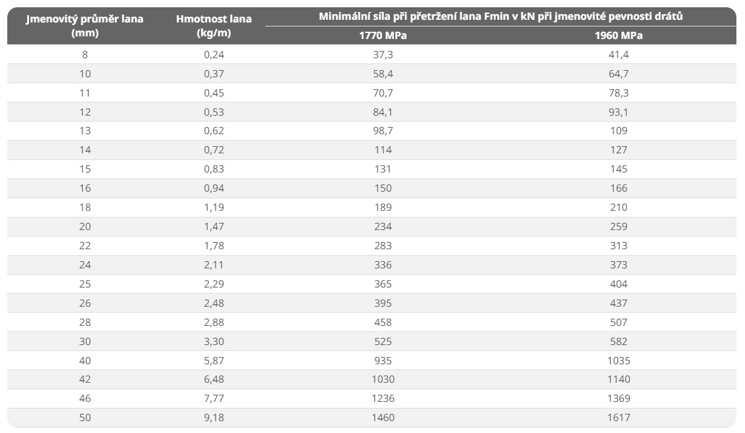Select the '1960 MPa' column header
Image resolution: width=745 pixels, height=433 pixels.
[x=619, y=36]
